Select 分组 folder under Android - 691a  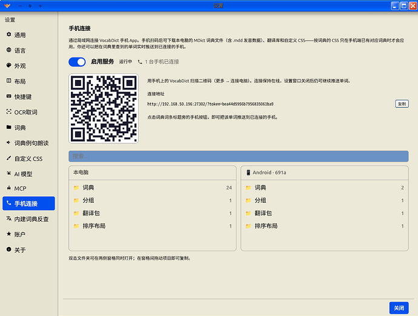325,200
